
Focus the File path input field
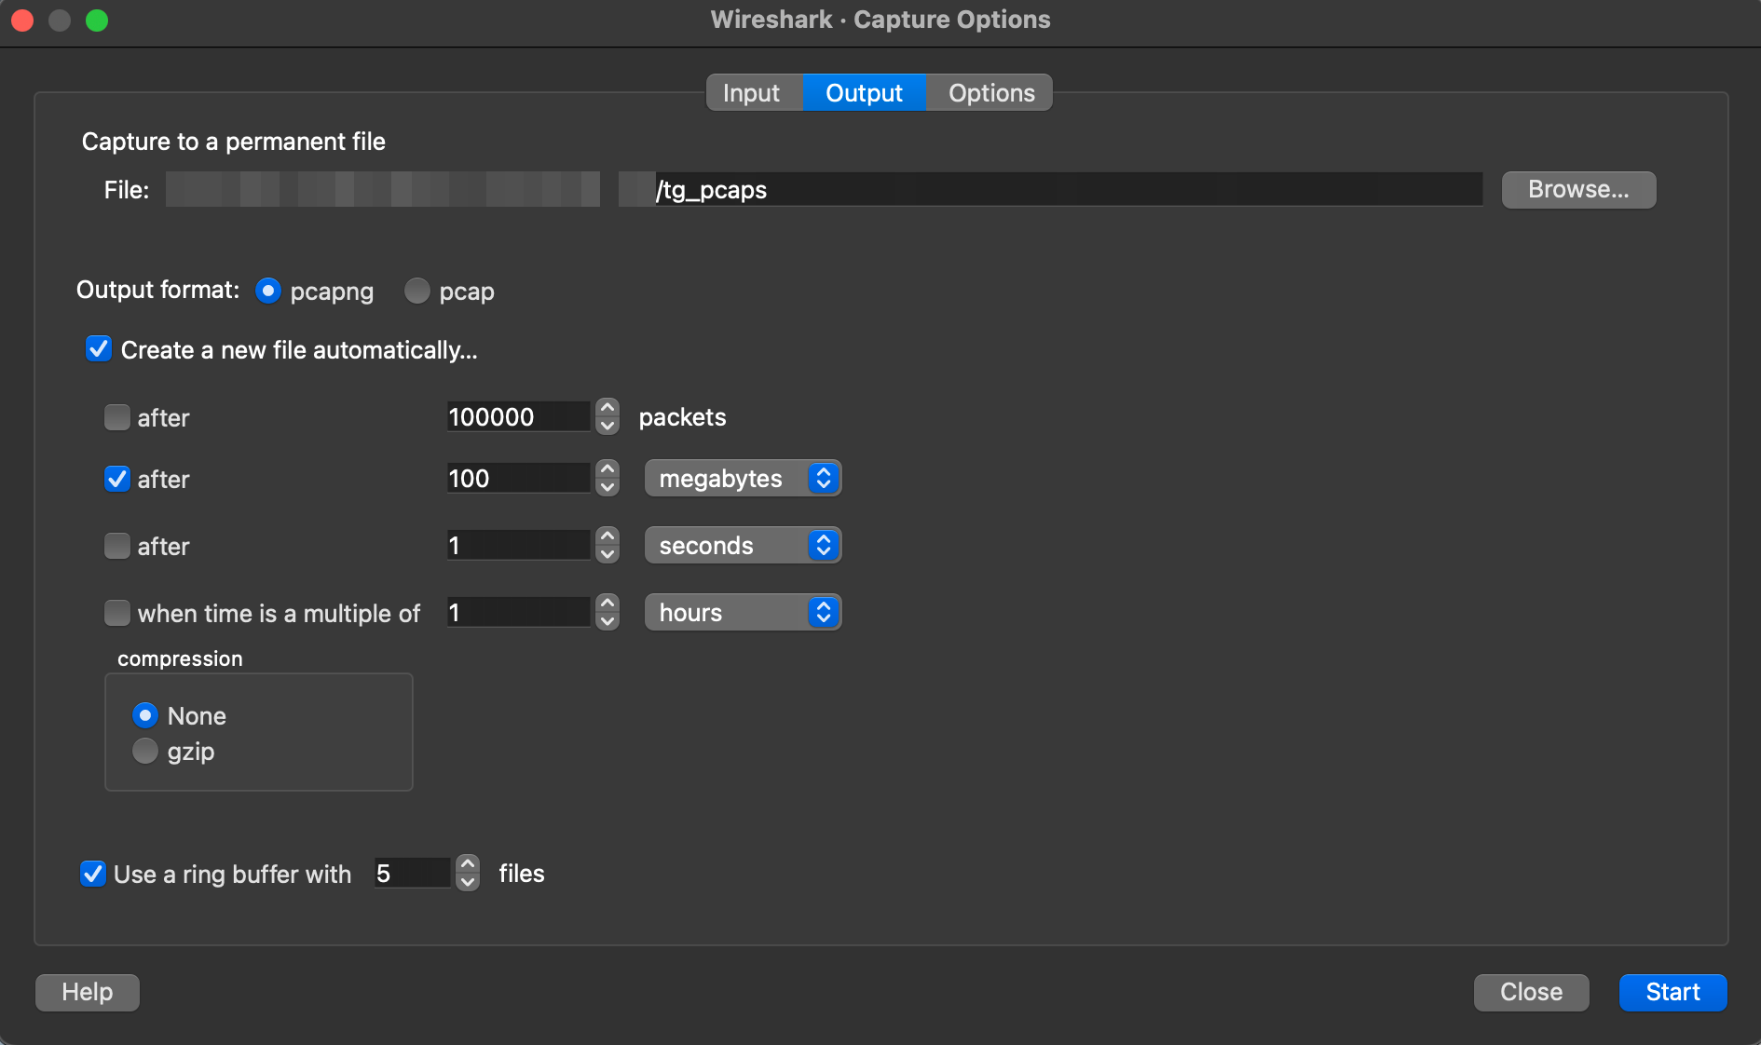coord(824,190)
